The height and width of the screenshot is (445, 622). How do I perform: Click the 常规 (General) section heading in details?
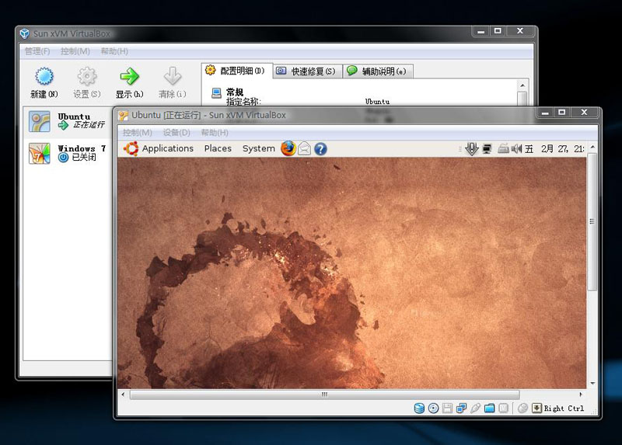[x=235, y=92]
